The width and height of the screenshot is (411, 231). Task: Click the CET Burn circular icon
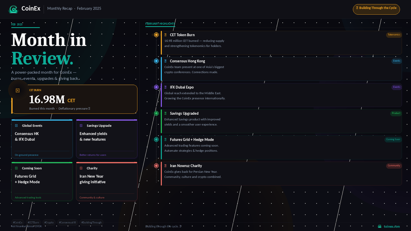(x=18, y=90)
